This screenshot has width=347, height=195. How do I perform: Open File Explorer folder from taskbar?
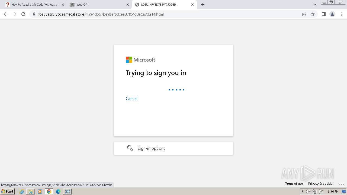point(31,191)
